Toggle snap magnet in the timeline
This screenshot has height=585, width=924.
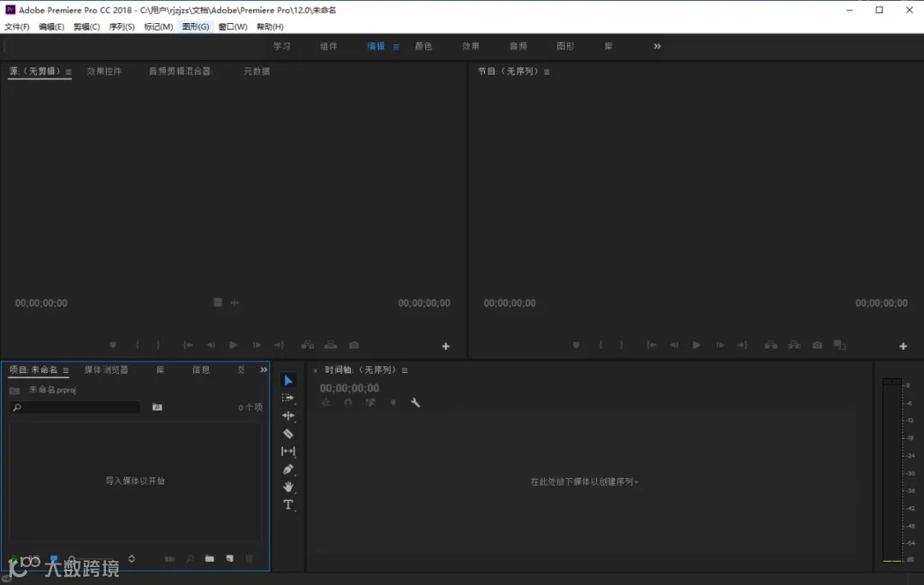click(348, 403)
